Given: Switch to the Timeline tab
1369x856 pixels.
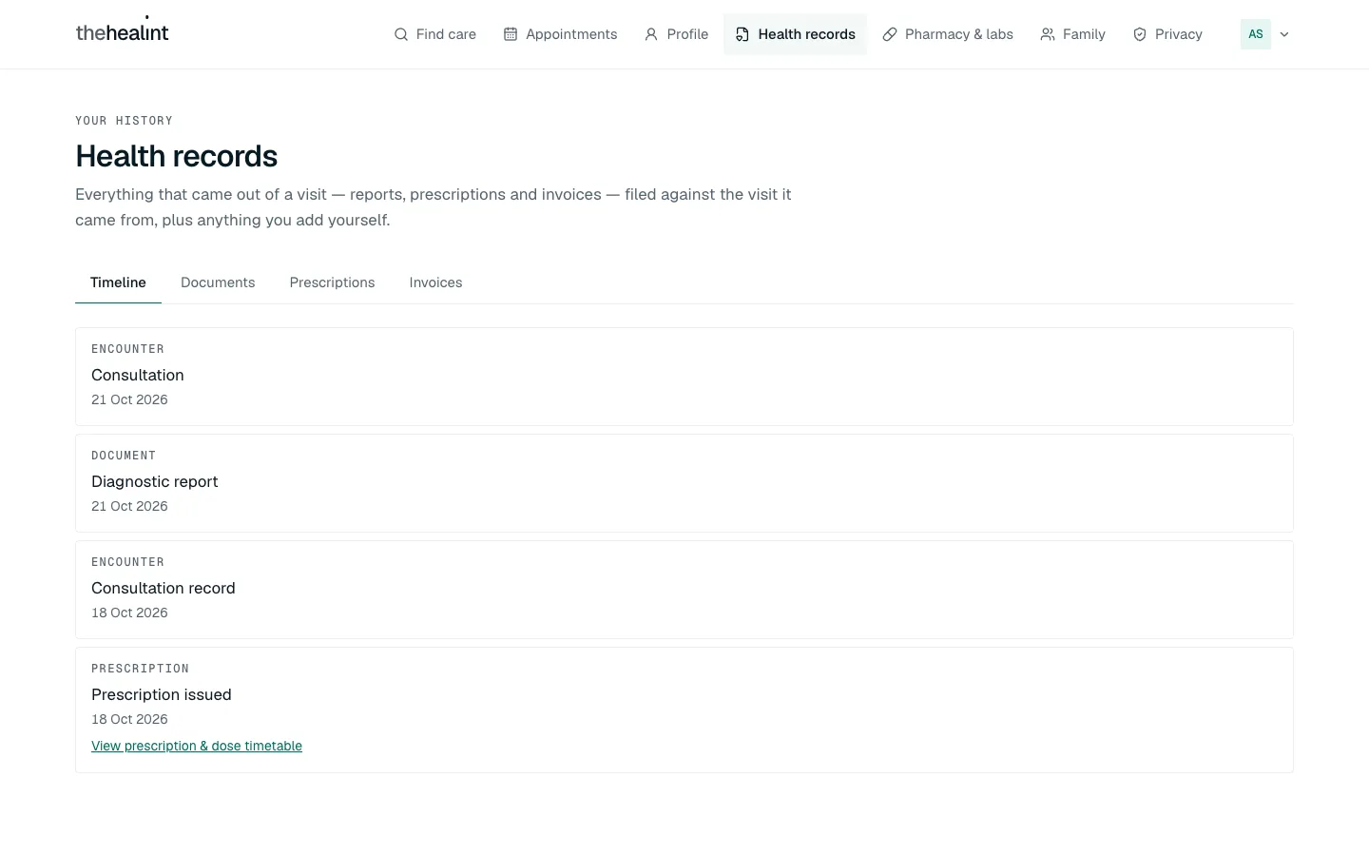Looking at the screenshot, I should [118, 282].
